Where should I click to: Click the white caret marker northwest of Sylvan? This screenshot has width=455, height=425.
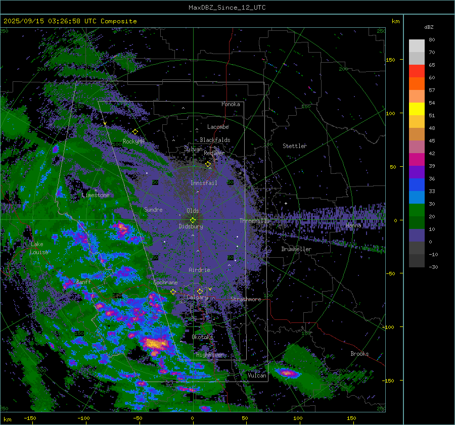tap(173, 140)
